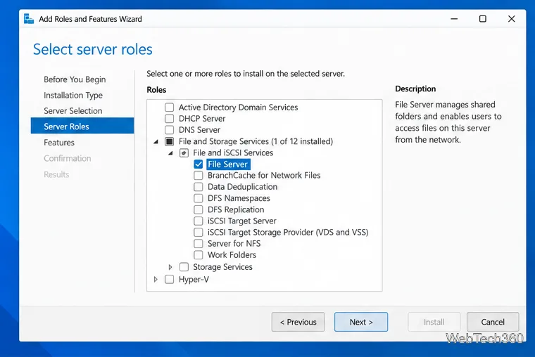The height and width of the screenshot is (357, 535).
Task: Check the Storage Services checkbox
Action: click(184, 267)
